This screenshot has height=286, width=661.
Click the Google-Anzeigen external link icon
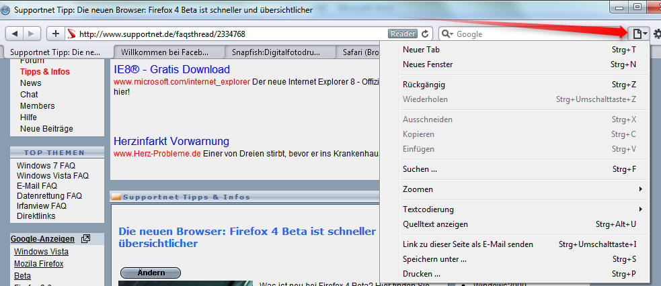[x=85, y=239]
